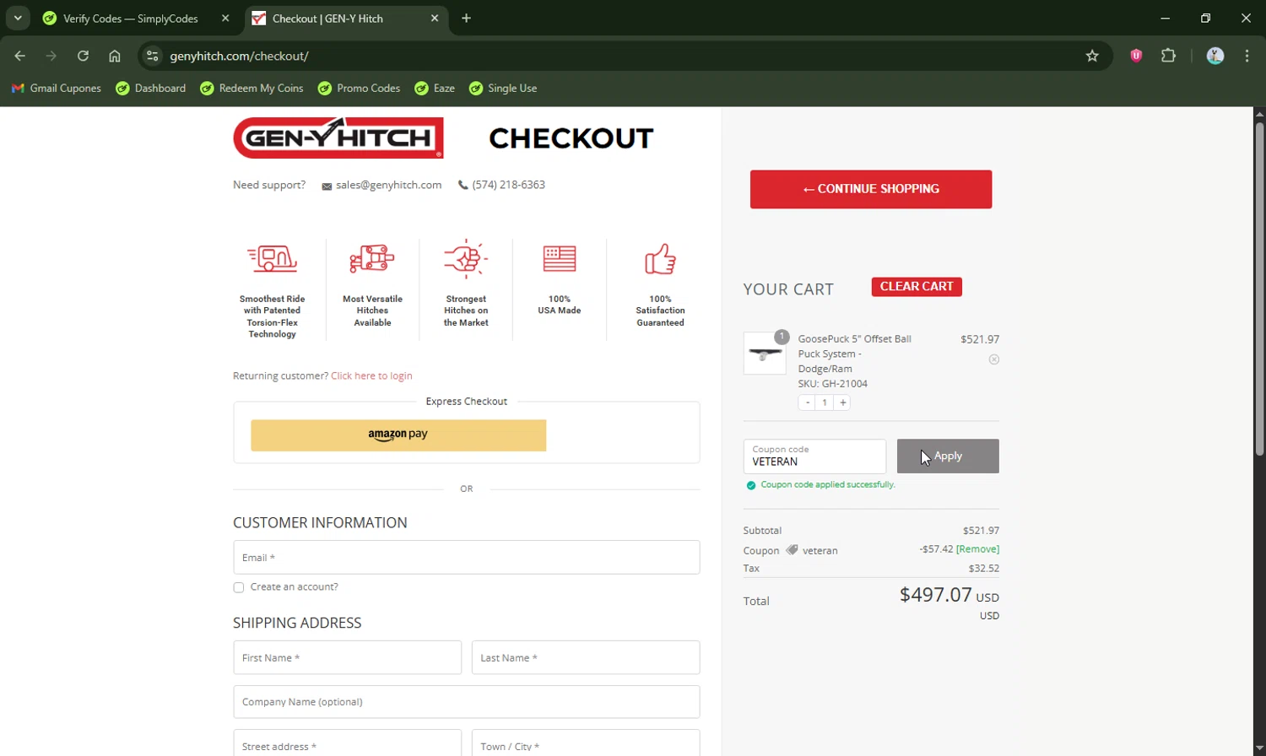
Task: Open the Redeem My Coins bookmark
Action: pyautogui.click(x=252, y=88)
